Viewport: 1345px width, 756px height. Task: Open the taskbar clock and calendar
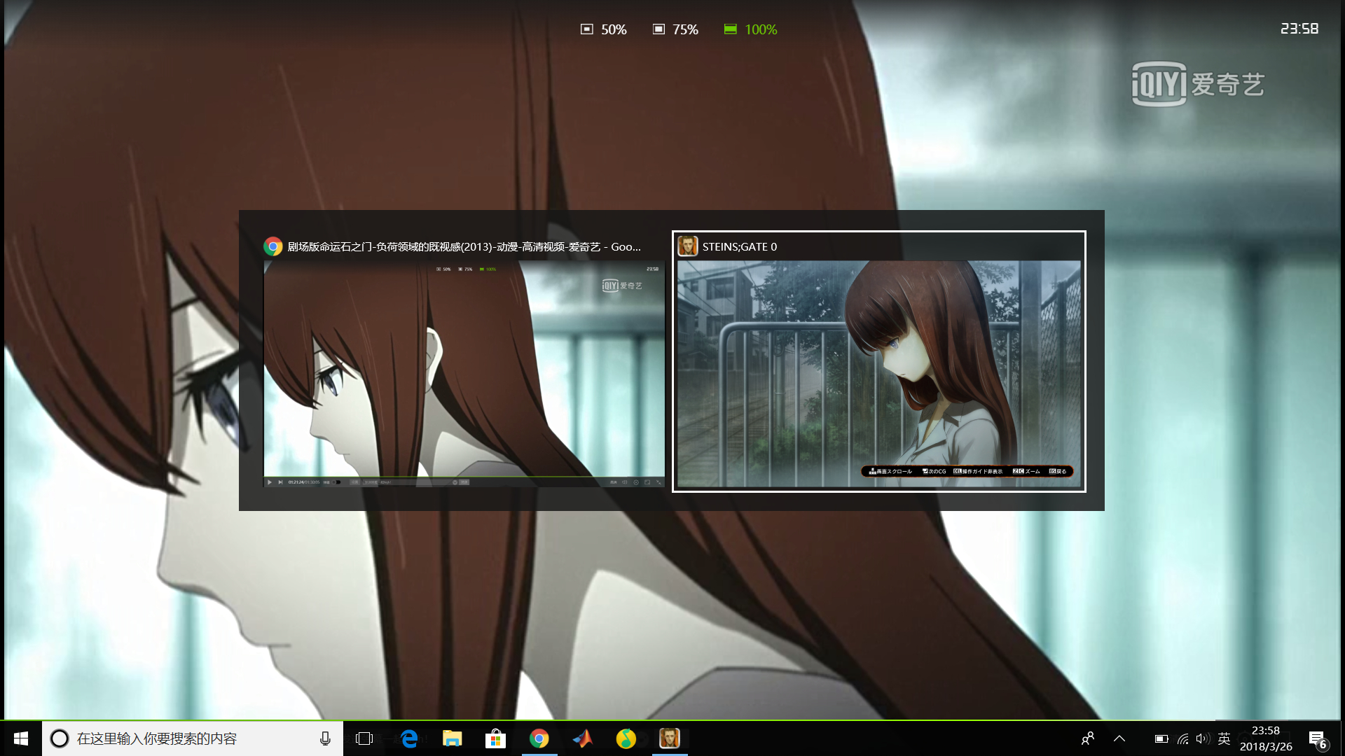1266,738
